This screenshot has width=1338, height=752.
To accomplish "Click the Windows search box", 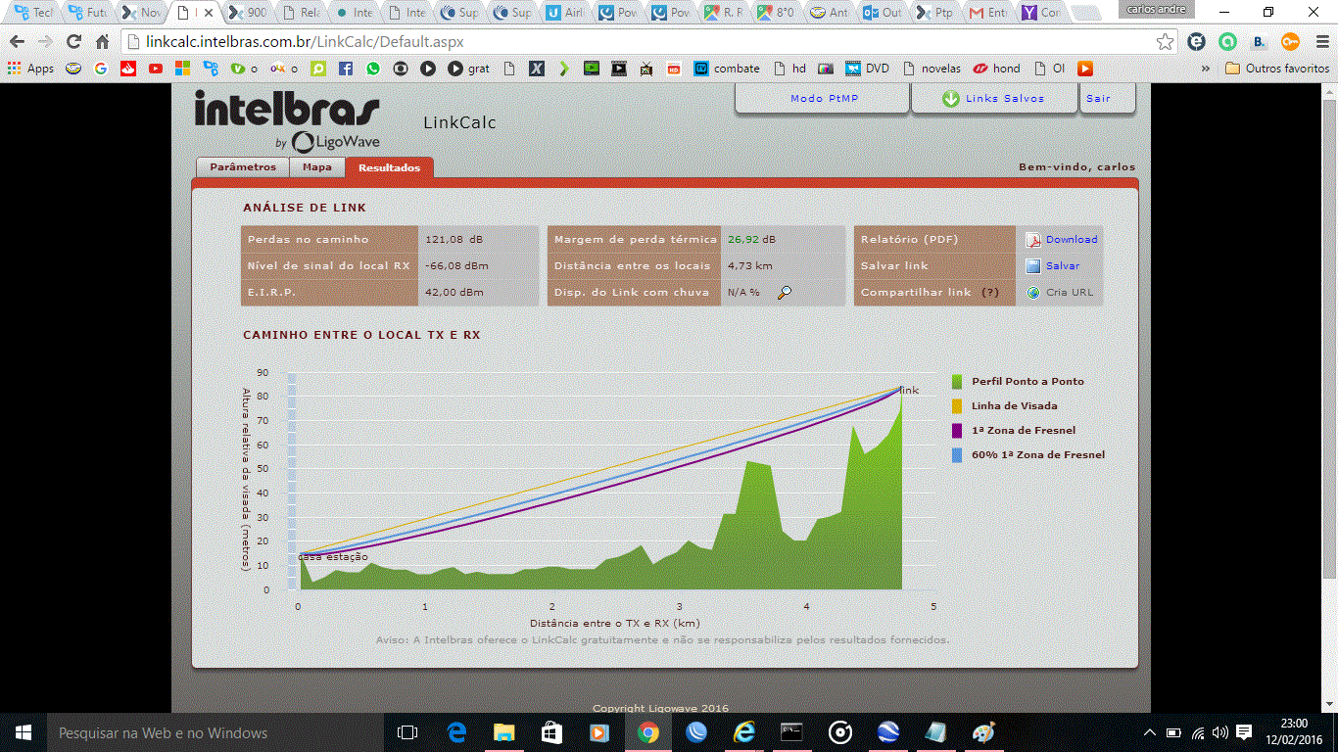I will pos(215,732).
